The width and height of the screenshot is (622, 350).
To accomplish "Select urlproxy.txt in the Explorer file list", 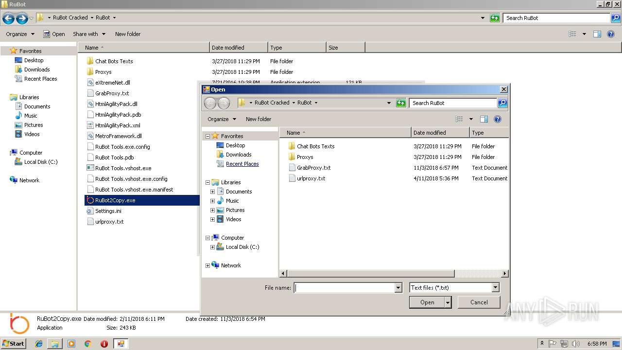I will (109, 222).
